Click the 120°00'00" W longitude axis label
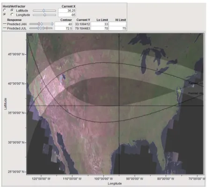212x187 pixels. 41,179
